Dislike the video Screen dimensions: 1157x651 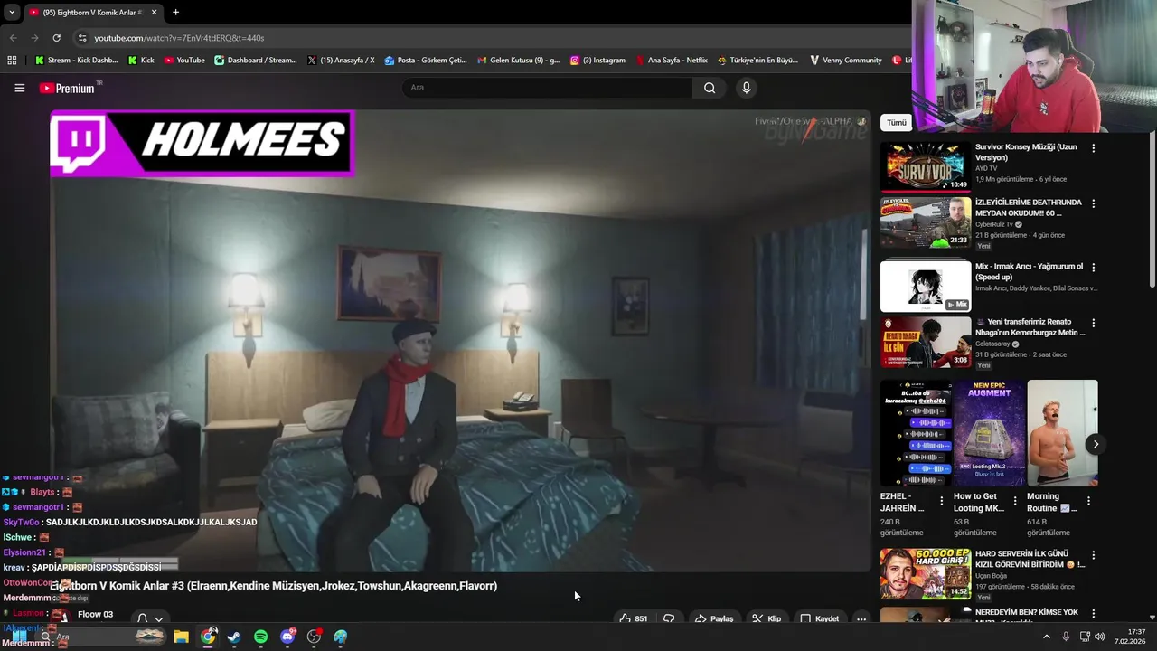point(669,618)
